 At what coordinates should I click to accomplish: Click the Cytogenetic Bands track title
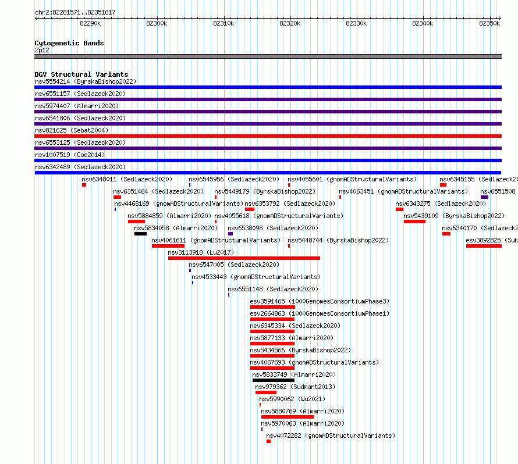click(69, 43)
